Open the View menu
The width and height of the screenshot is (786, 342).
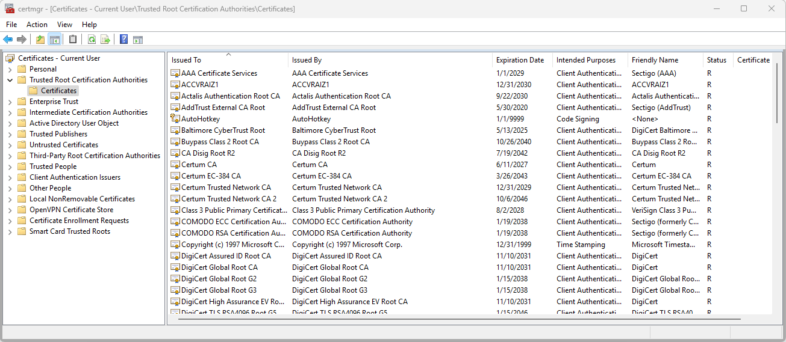click(64, 25)
